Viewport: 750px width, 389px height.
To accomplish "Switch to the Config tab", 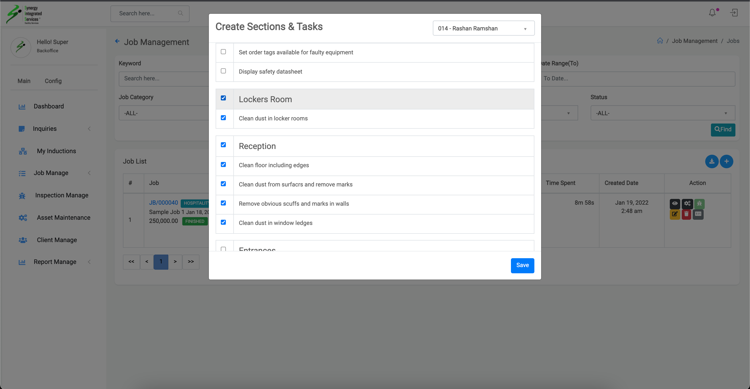I will pyautogui.click(x=53, y=81).
